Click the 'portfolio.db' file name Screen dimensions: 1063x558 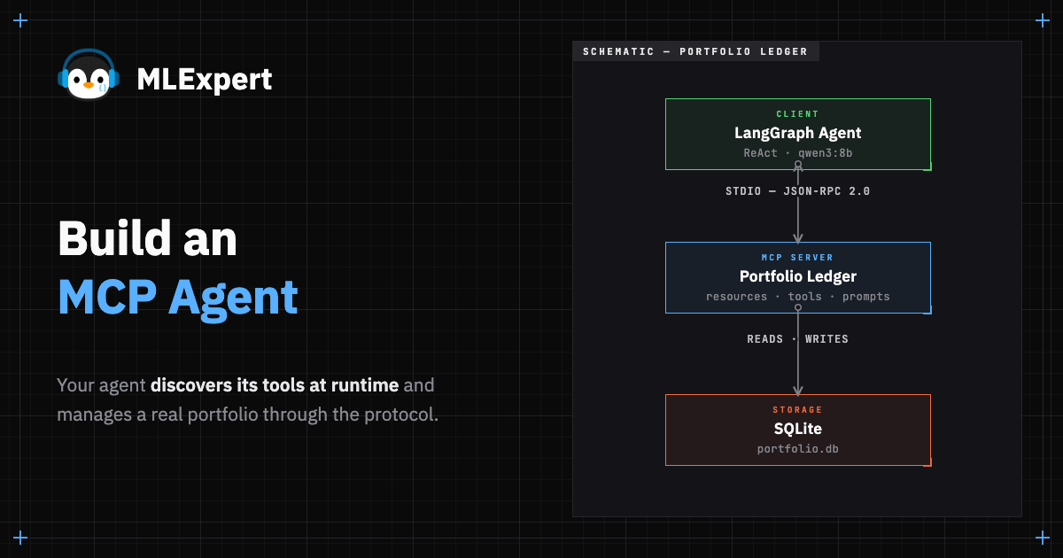coord(798,449)
